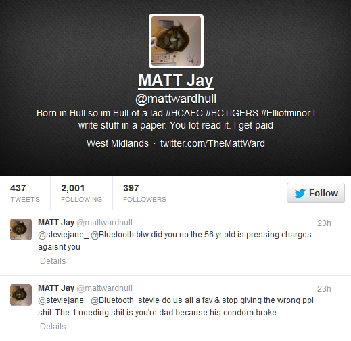View the 2,001 Following tab
Image resolution: width=351 pixels, height=341 pixels.
coord(81,193)
